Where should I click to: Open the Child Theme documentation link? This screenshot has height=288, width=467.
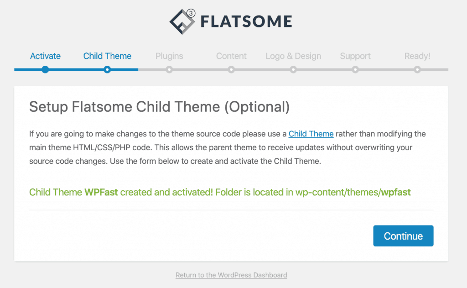[311, 134]
